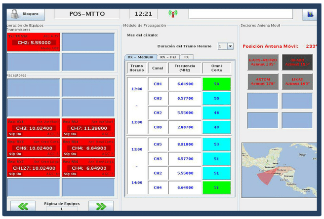
Task: Select receiver tile CH7: 11.39600
Action: pyautogui.click(x=81, y=128)
